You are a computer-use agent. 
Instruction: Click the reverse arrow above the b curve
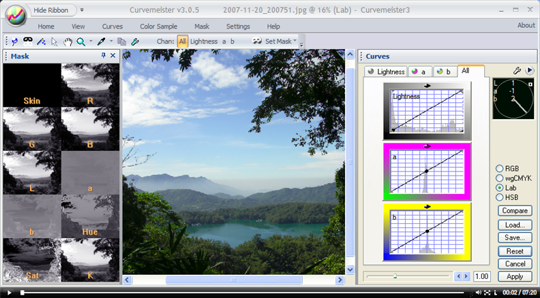[x=427, y=207]
